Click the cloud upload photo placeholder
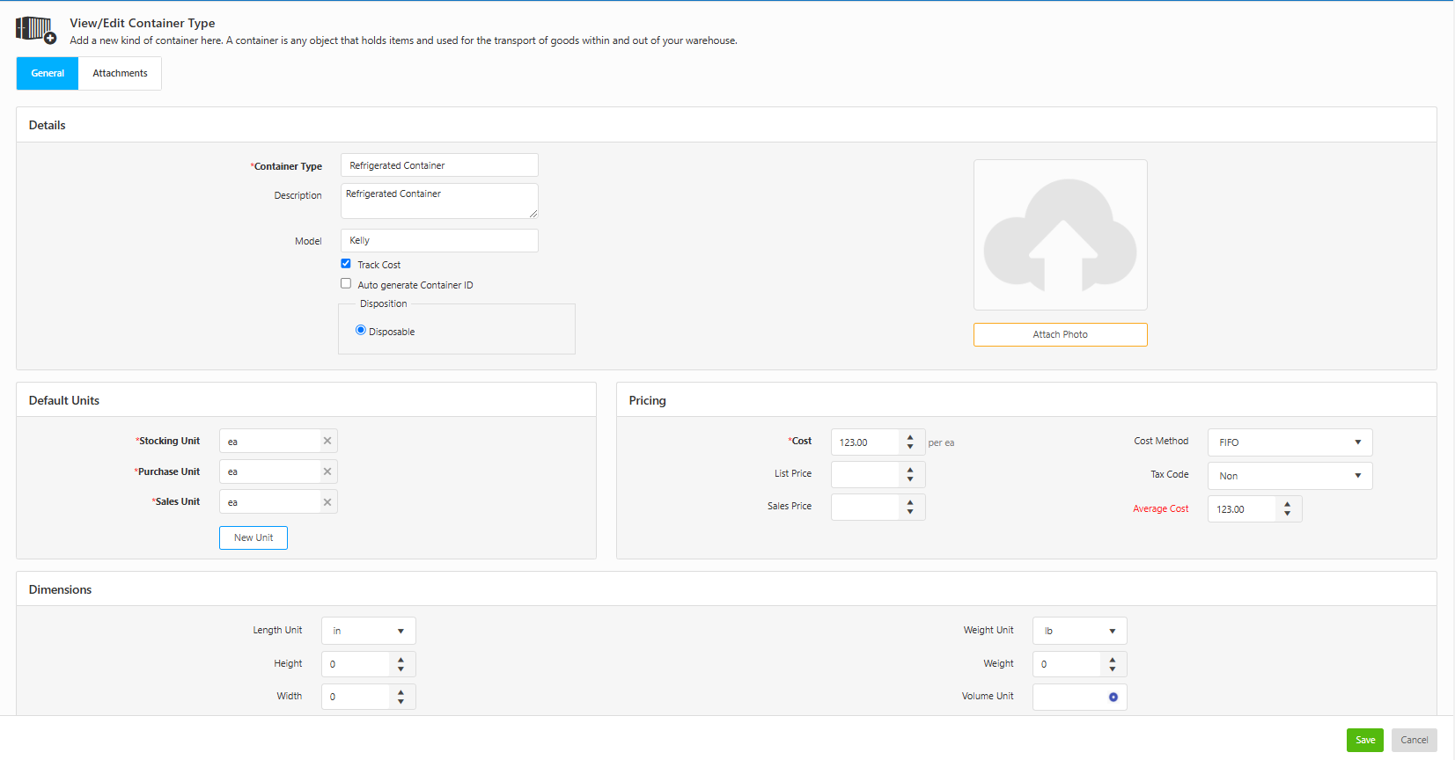 (1060, 235)
